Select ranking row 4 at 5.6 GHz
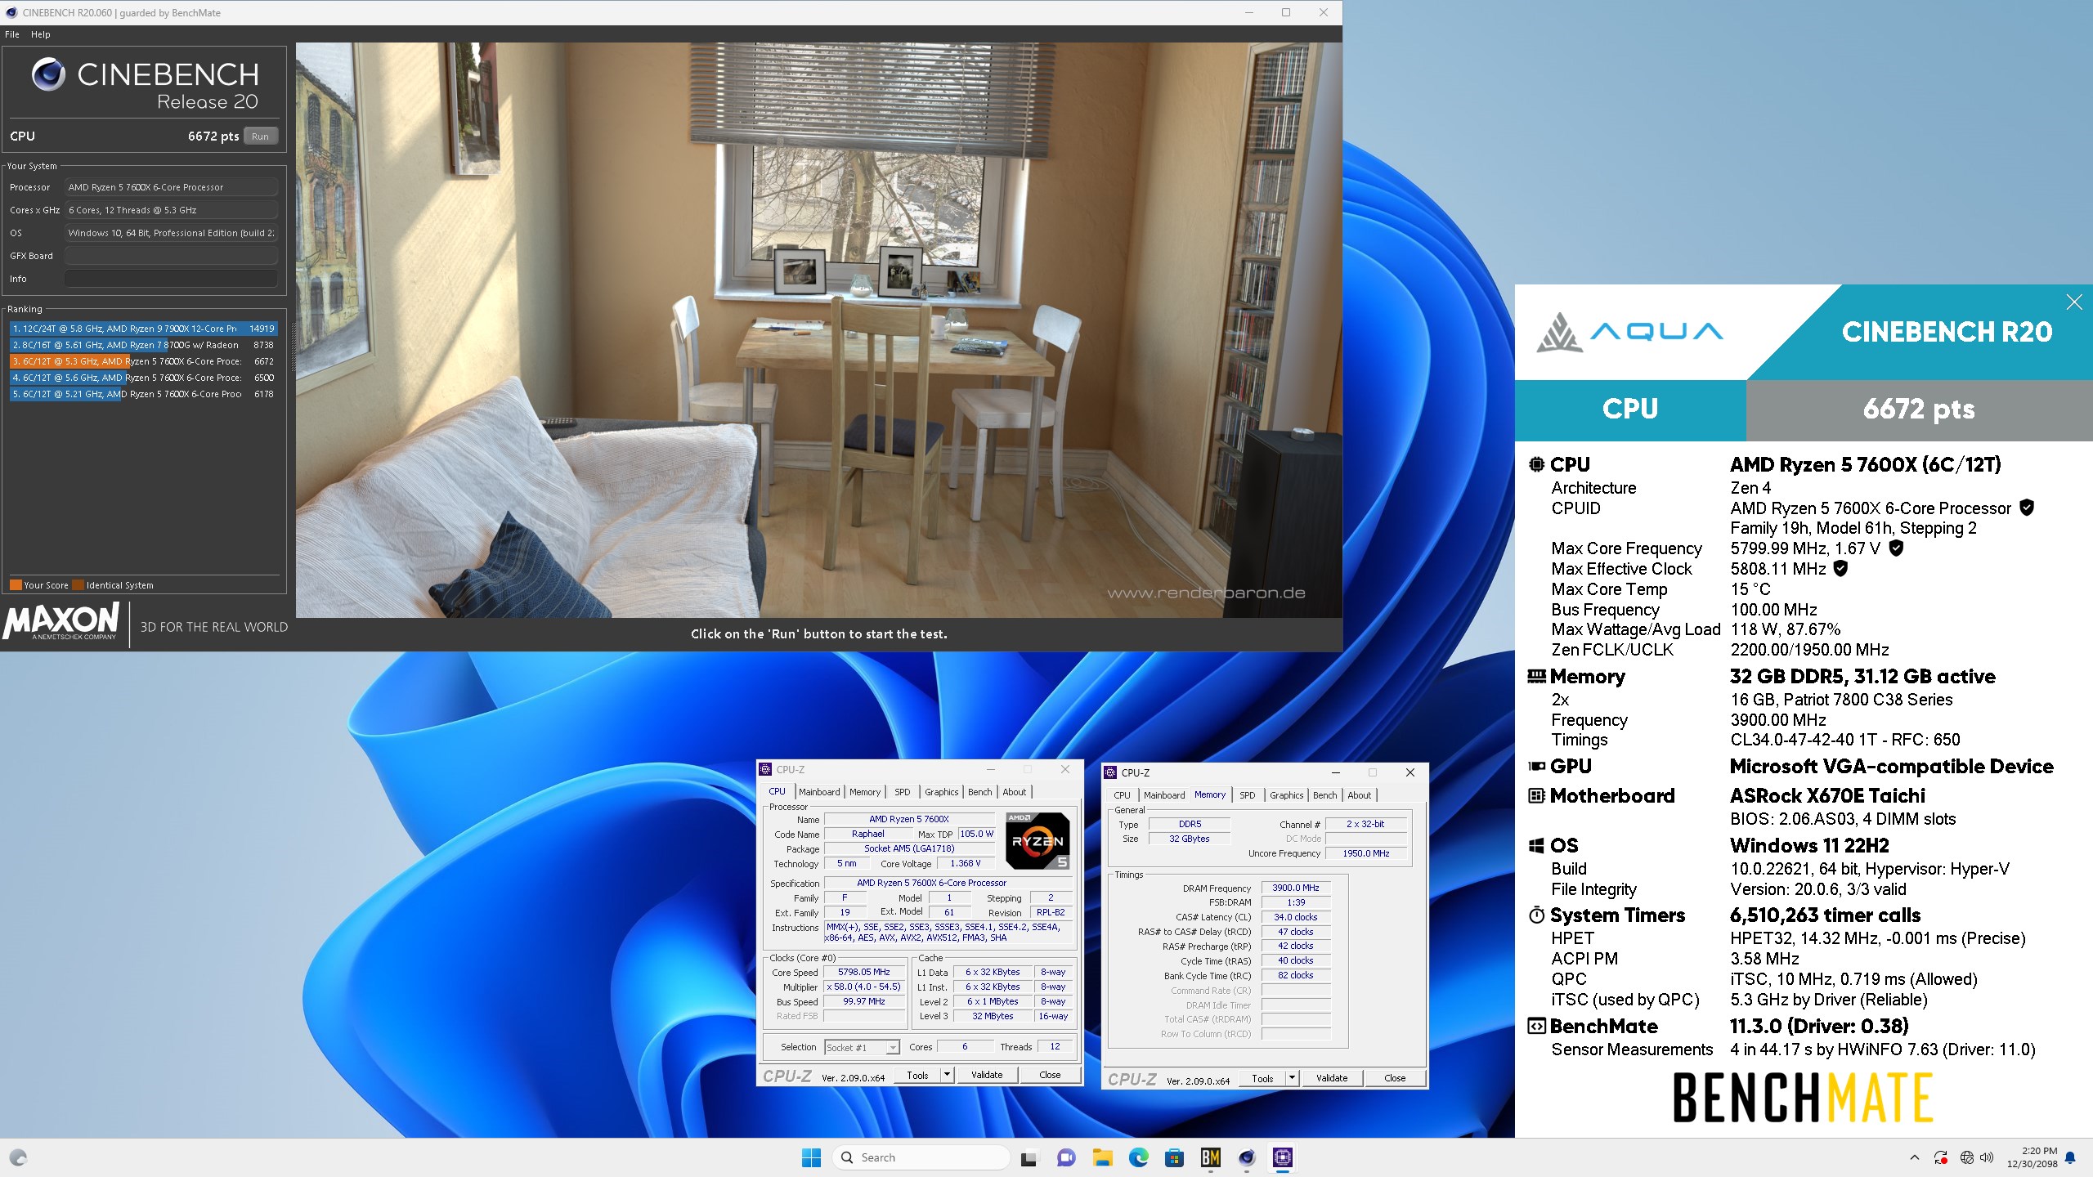The height and width of the screenshot is (1177, 2093). (x=143, y=378)
